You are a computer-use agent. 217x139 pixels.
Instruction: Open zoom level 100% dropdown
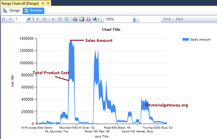coord(134,19)
